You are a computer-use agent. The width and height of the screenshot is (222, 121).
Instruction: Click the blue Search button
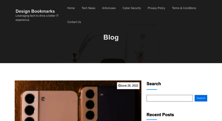coord(201,98)
